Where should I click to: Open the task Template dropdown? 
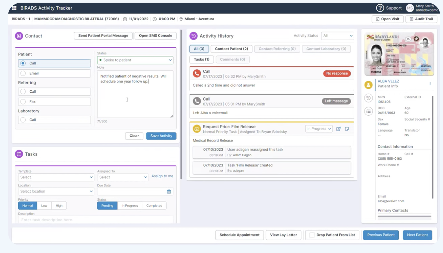(x=56, y=177)
